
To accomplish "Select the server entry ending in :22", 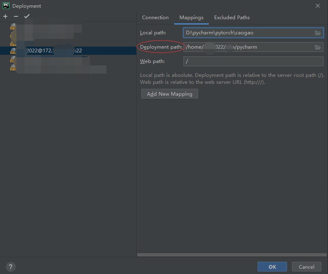I will pyautogui.click(x=68, y=51).
